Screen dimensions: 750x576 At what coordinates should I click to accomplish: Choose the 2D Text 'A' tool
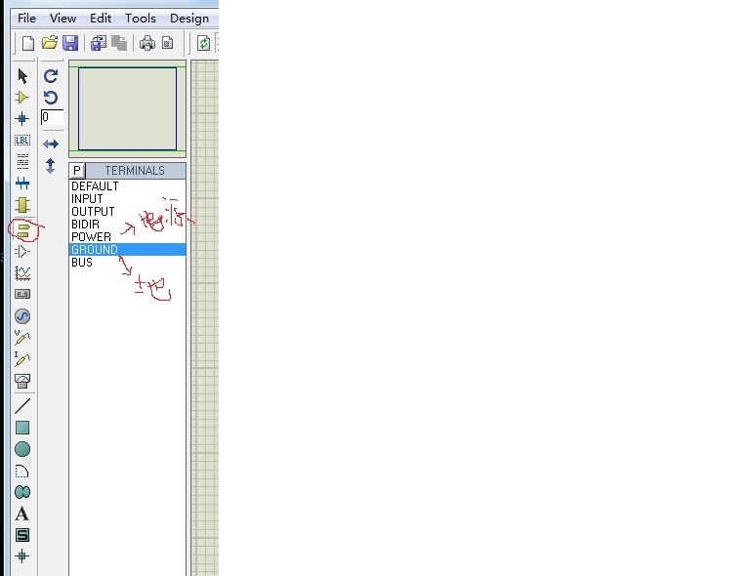tap(22, 514)
